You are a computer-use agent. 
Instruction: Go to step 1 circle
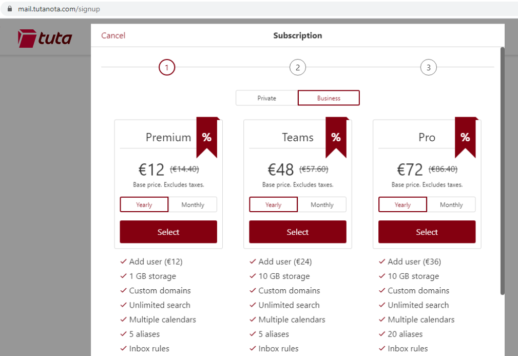click(x=167, y=67)
